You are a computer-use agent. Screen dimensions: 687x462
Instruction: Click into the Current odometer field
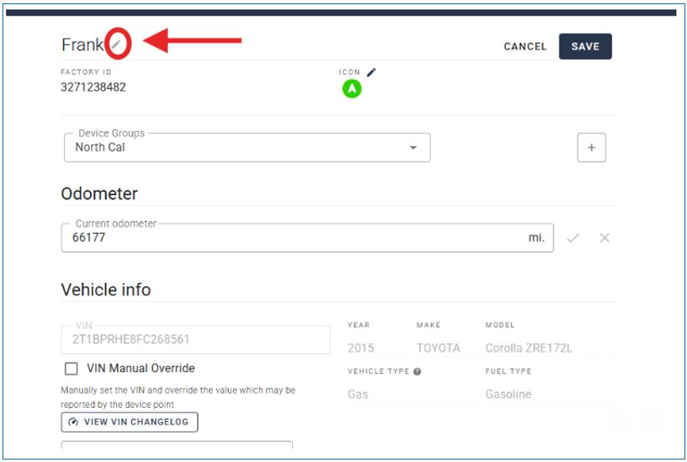point(292,238)
